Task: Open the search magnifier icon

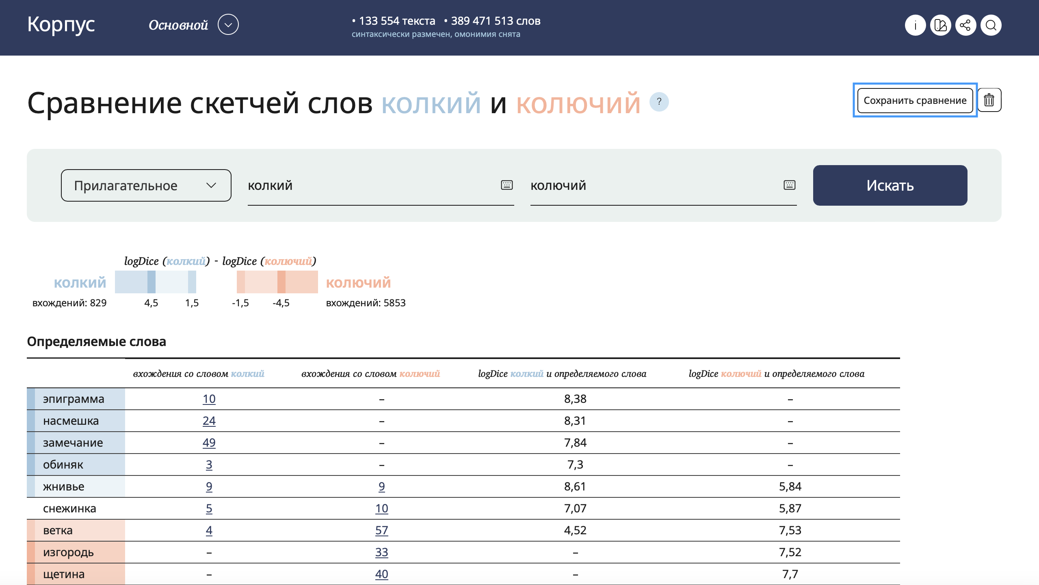Action: pos(991,26)
